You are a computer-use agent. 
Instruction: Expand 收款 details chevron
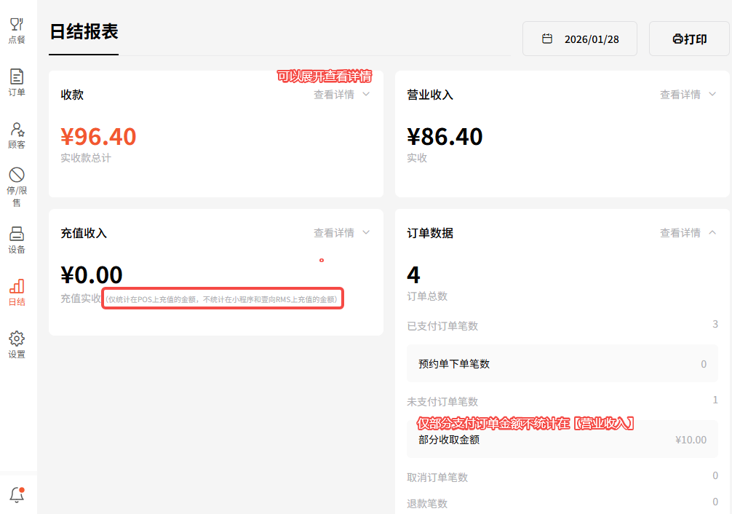[x=366, y=95]
